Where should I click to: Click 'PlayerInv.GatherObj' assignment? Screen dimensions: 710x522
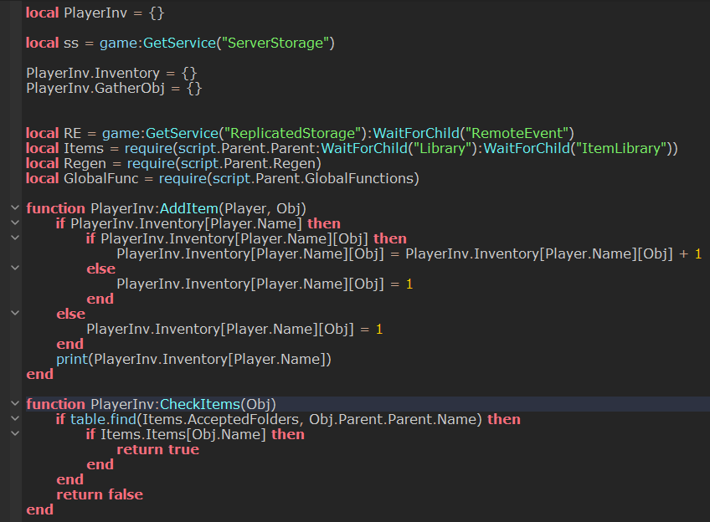click(x=114, y=88)
